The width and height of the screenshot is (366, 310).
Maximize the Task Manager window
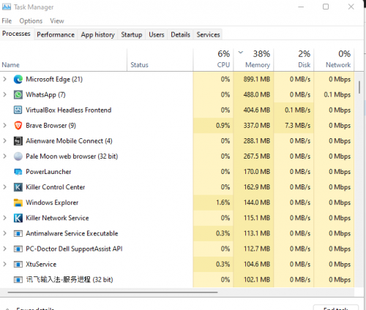click(326, 7)
